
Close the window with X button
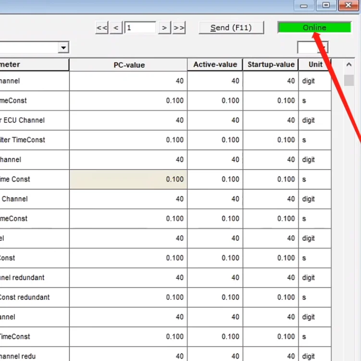tap(349, 5)
